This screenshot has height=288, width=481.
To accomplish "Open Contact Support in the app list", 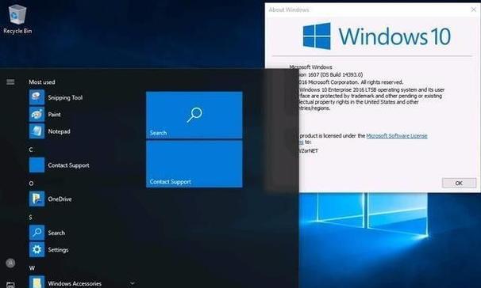I will pos(60,165).
